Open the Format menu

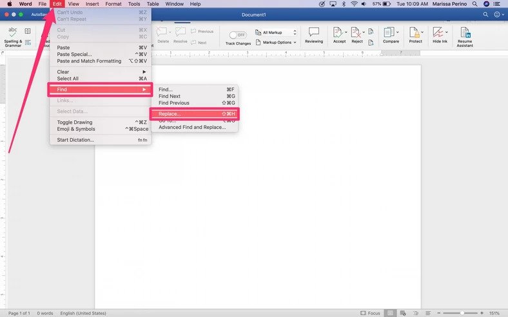click(x=113, y=4)
